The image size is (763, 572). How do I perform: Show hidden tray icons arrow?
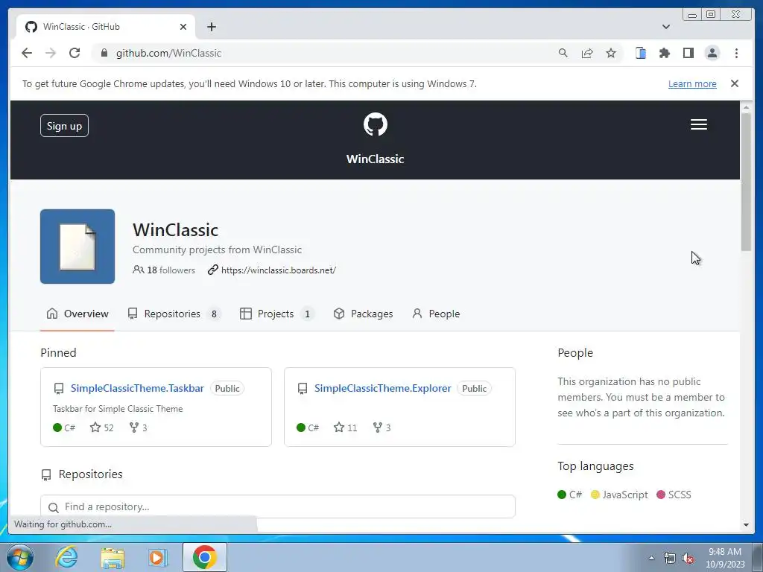[x=651, y=558]
